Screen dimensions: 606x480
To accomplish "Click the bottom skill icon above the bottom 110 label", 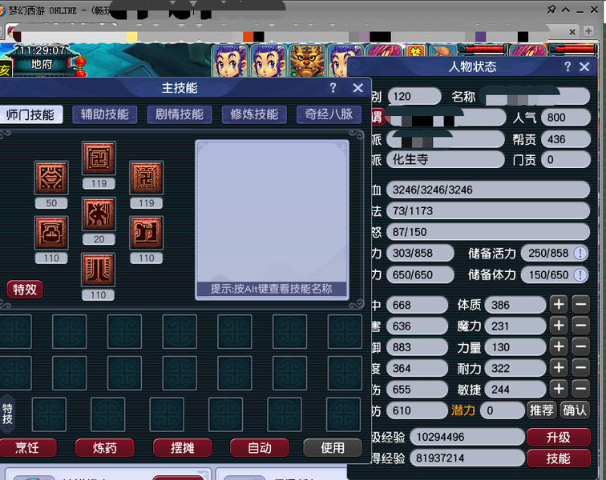I will point(99,270).
